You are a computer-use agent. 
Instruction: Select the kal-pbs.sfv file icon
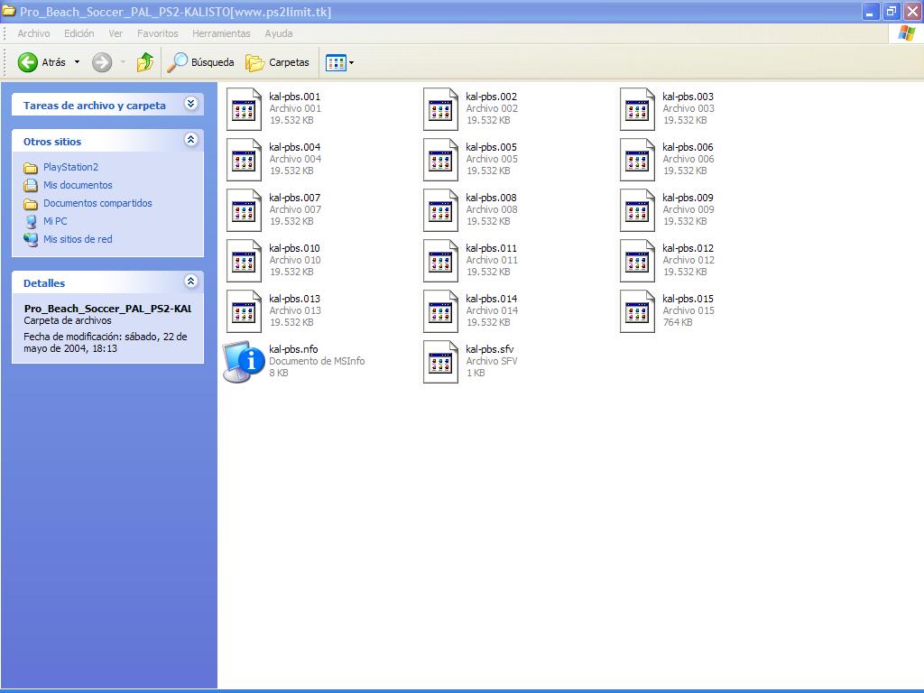tap(440, 362)
